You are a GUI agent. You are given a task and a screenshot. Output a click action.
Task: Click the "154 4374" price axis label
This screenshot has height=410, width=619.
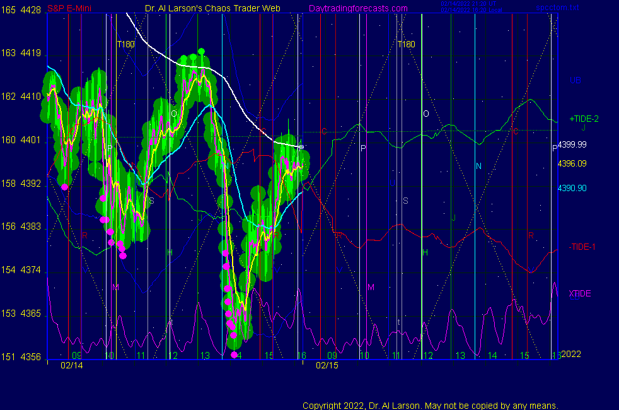pyautogui.click(x=21, y=270)
